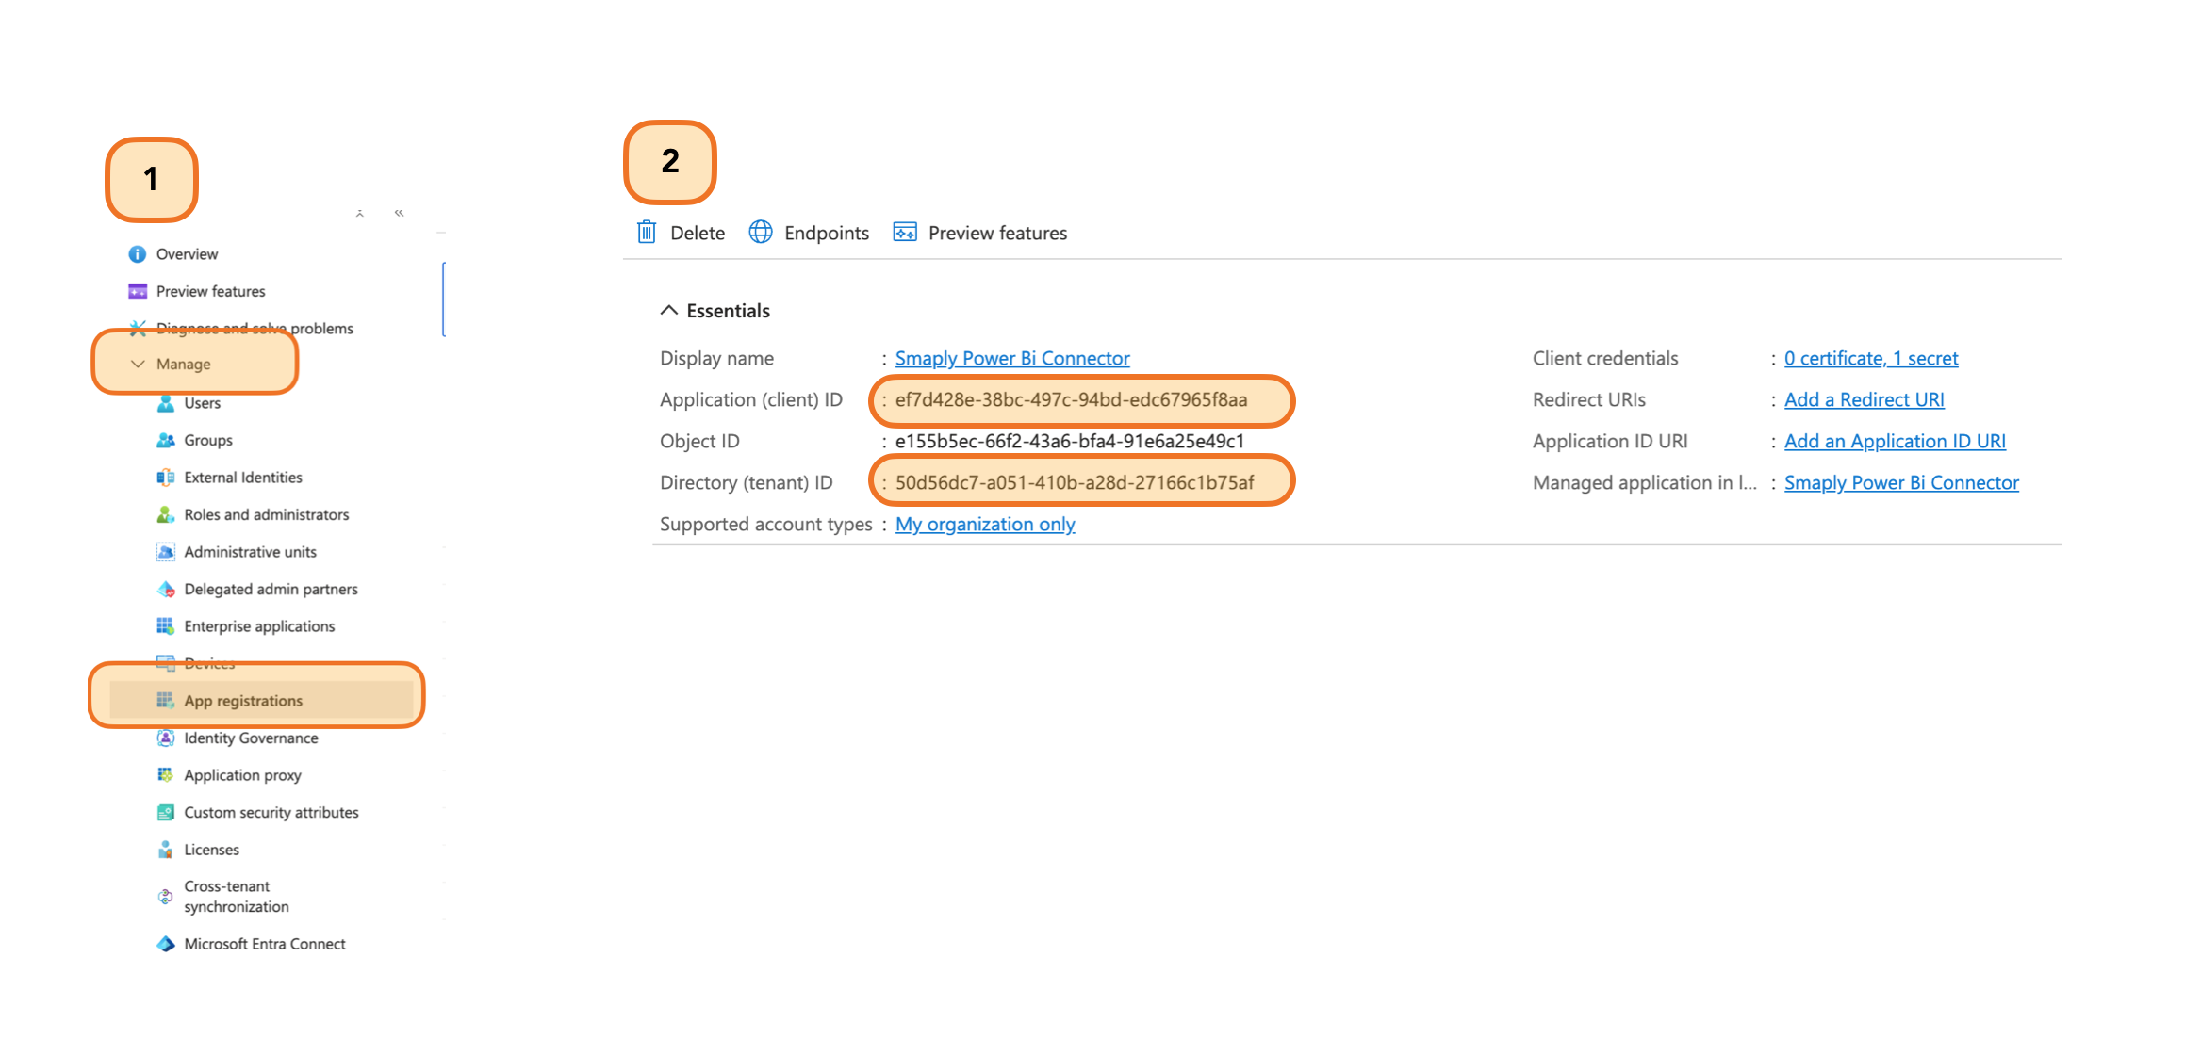Click the Endpoints globe icon
2185x1038 pixels.
(x=761, y=233)
